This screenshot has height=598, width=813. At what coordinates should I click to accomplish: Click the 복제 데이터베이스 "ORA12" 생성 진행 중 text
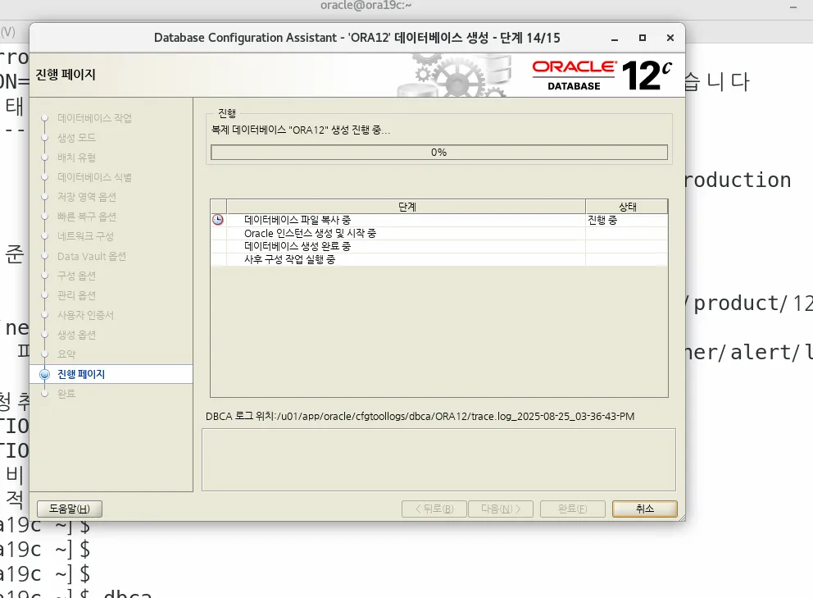(x=301, y=130)
